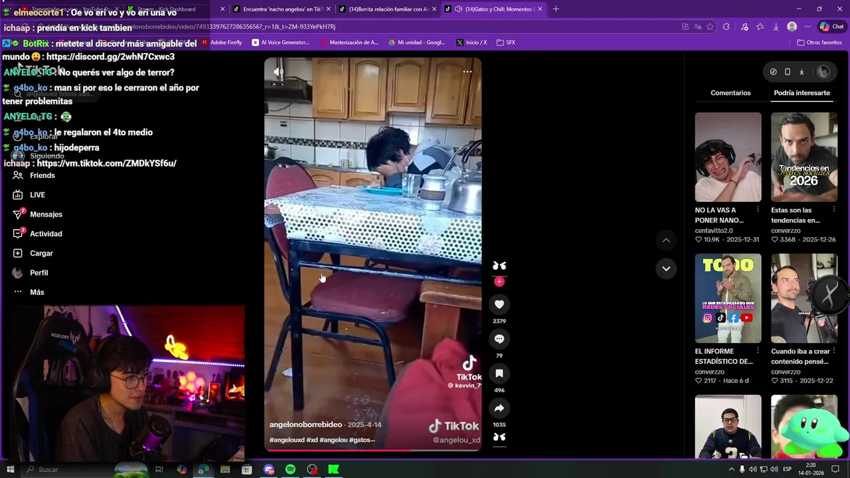Open 'Cuando iba a crear contenido' video title
850x478 pixels.
click(x=800, y=357)
